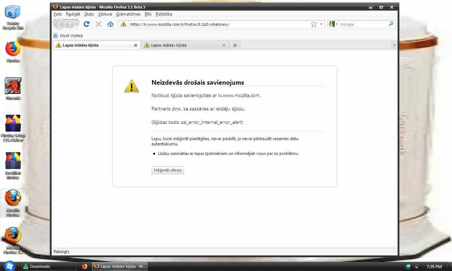Viewport: 452px width, 271px height.
Task: Select Firefox Setup 115.19.0esr installer icon
Action: (x=13, y=128)
